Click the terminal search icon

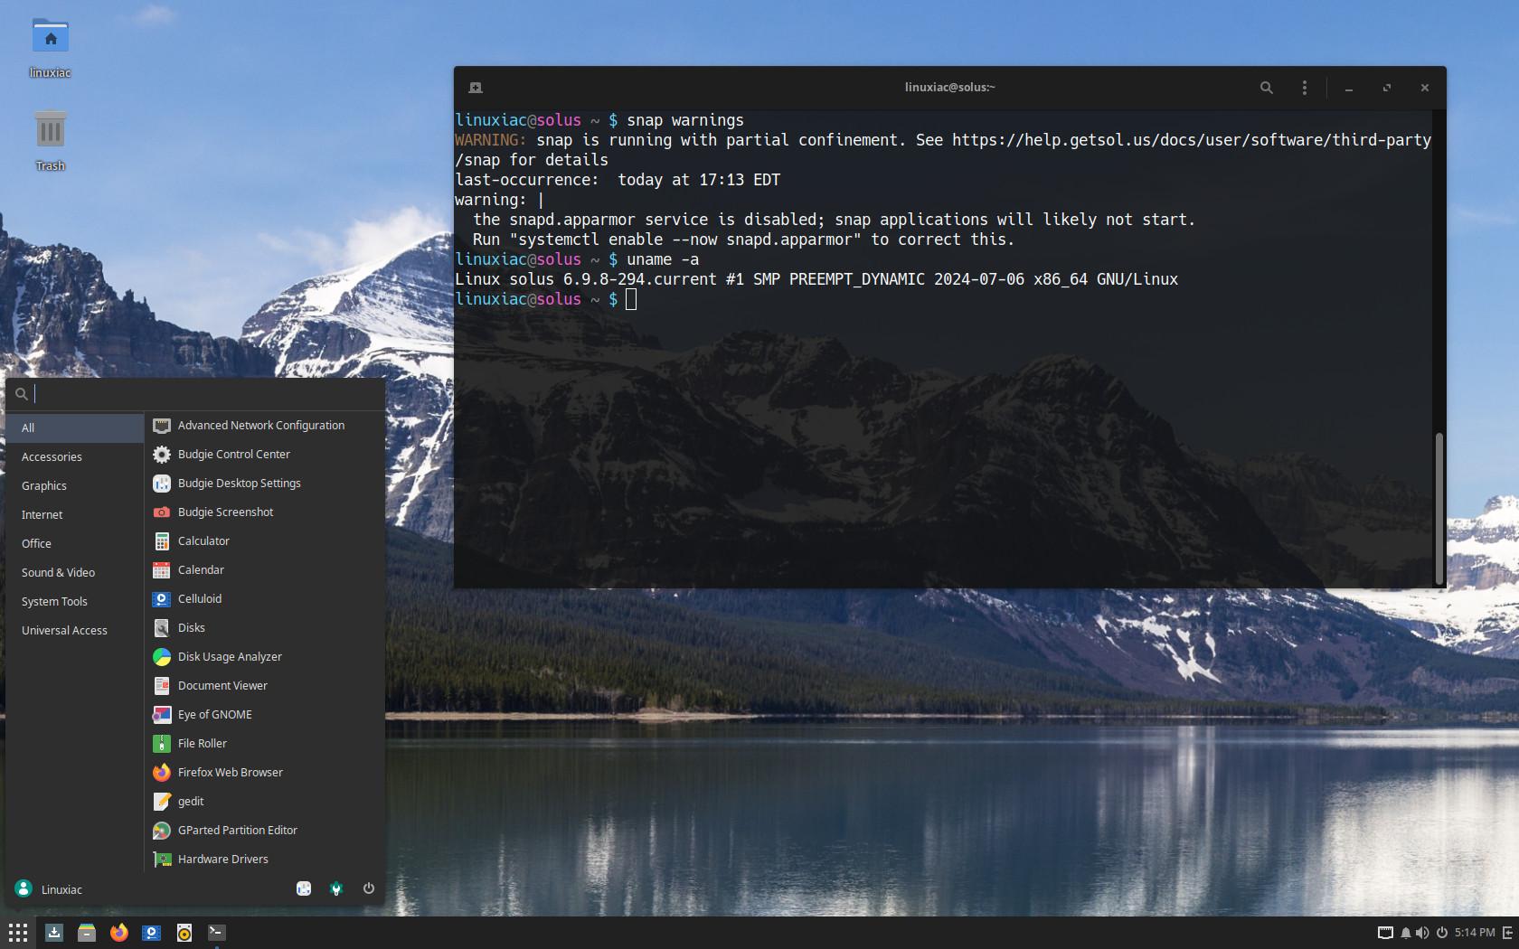pyautogui.click(x=1267, y=88)
